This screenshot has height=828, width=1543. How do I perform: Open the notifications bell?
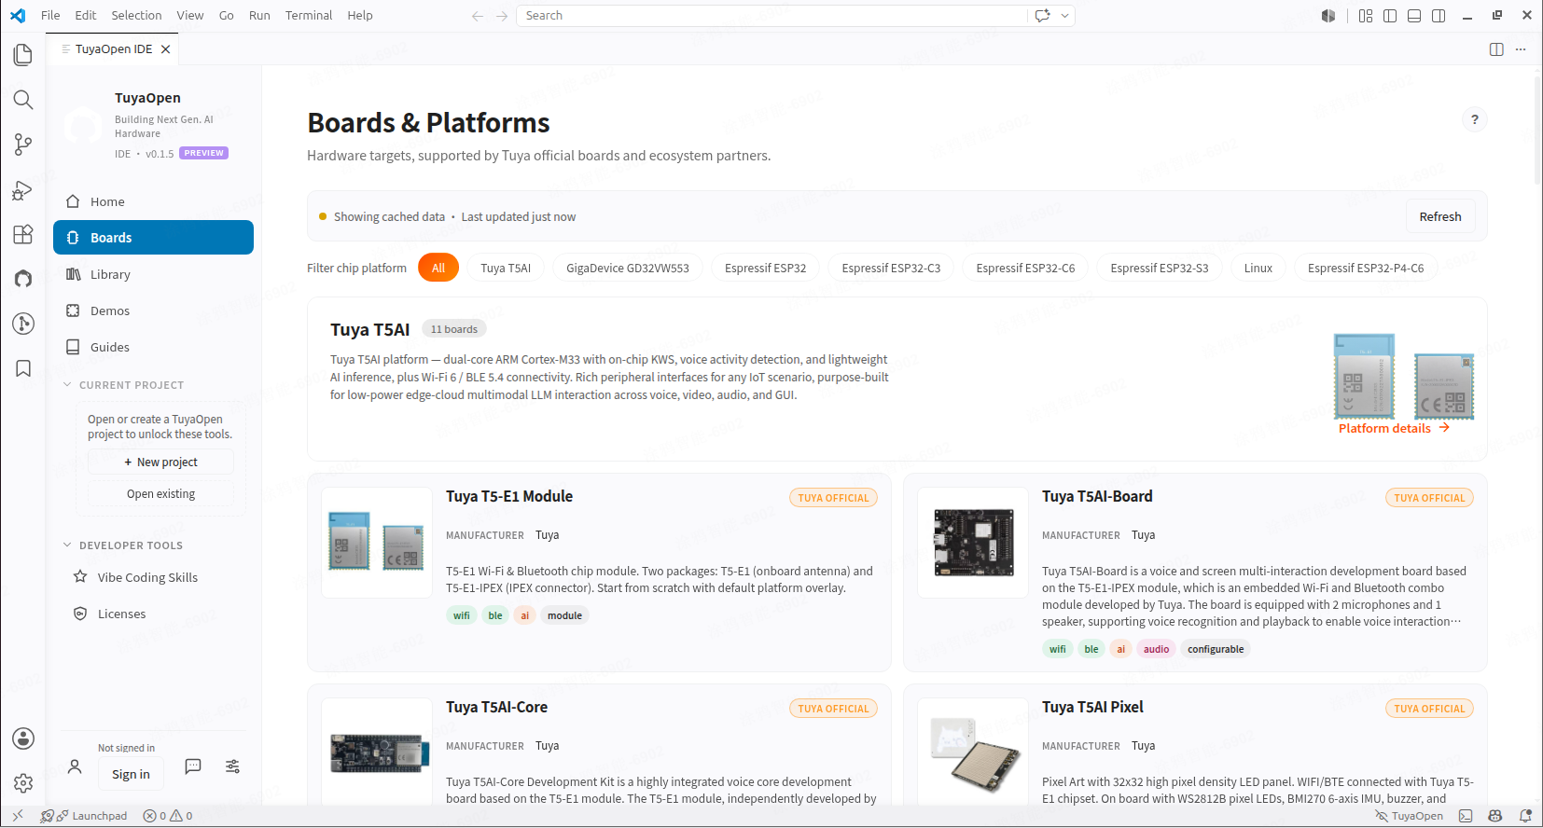pos(1525,816)
